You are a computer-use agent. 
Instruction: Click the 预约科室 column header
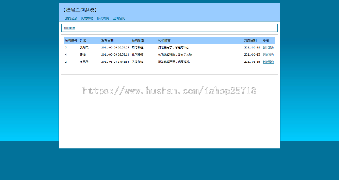click(138, 41)
